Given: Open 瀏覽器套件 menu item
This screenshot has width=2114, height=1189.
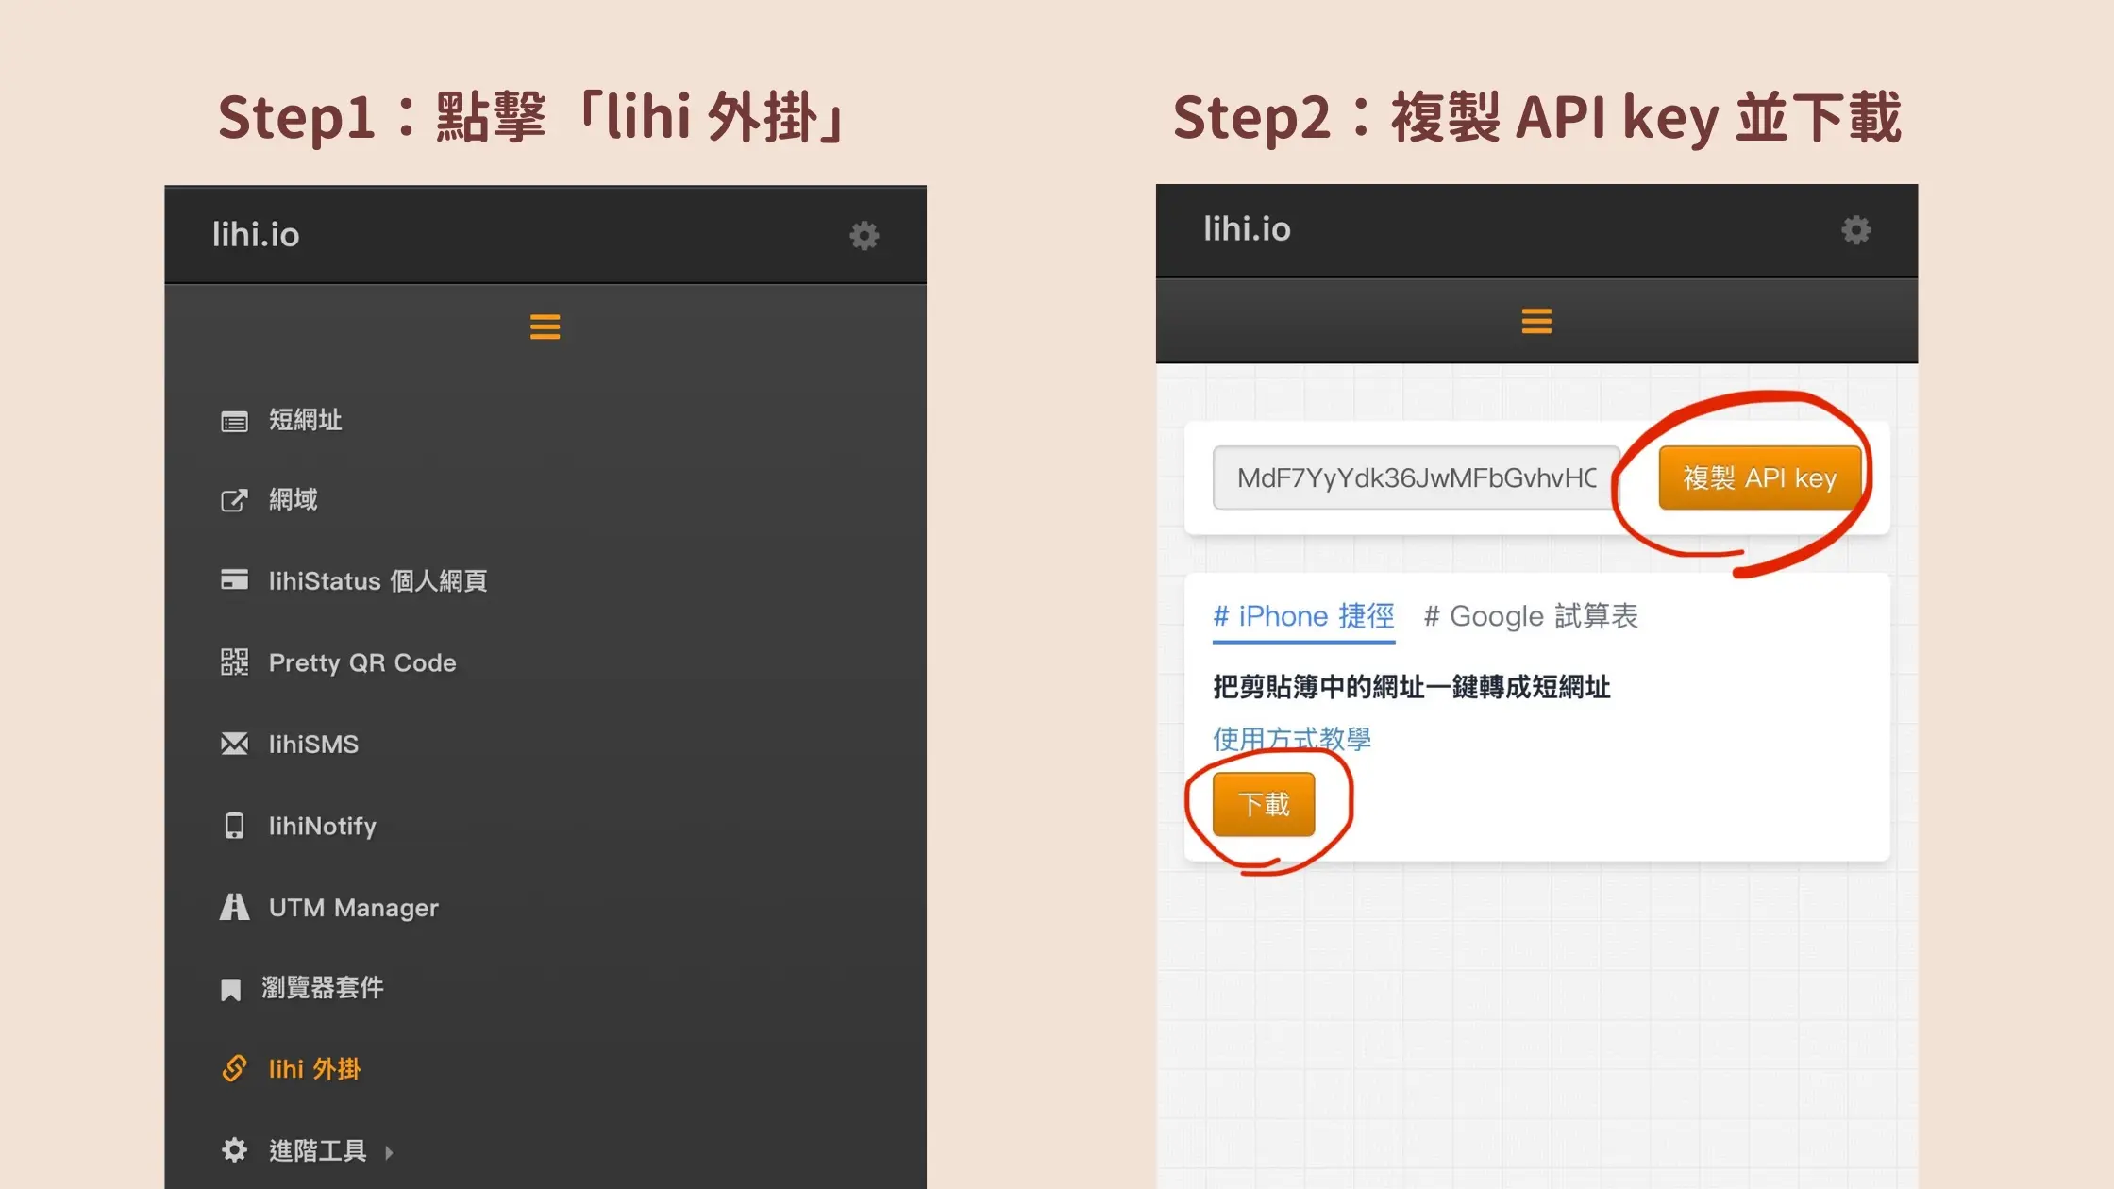Looking at the screenshot, I should tap(322, 988).
